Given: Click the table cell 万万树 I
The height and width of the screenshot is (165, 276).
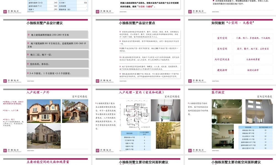Looking at the screenshot, I should pos(67,3).
